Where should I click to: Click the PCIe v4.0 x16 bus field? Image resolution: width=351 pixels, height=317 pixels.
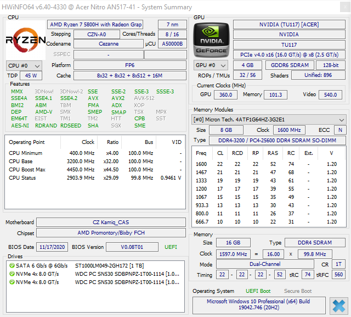point(289,55)
